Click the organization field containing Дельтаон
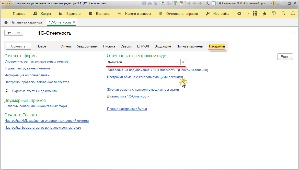The width and height of the screenshot is (299, 170). [141, 62]
